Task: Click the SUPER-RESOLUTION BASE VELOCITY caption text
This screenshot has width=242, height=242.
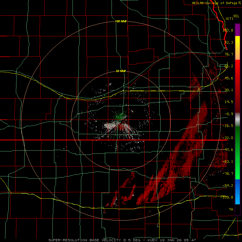Action: point(85,240)
